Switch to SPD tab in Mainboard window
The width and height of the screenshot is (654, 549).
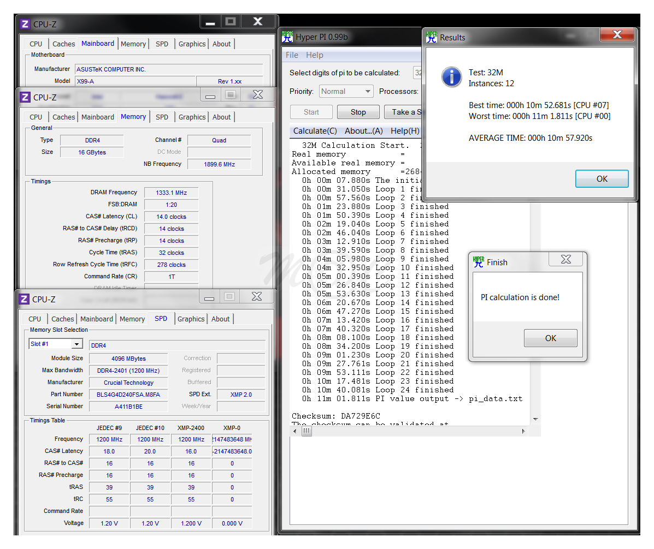[162, 44]
